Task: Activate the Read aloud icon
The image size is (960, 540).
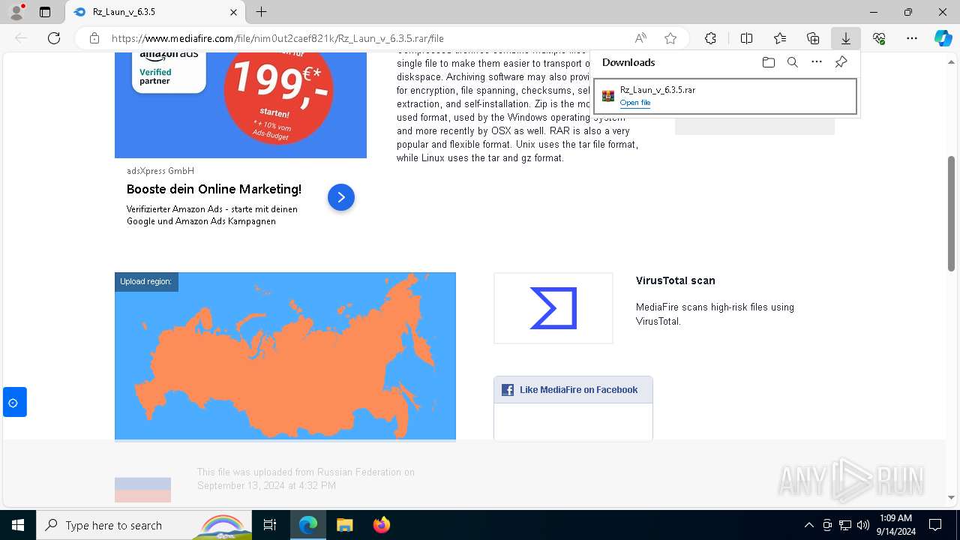Action: click(x=640, y=38)
